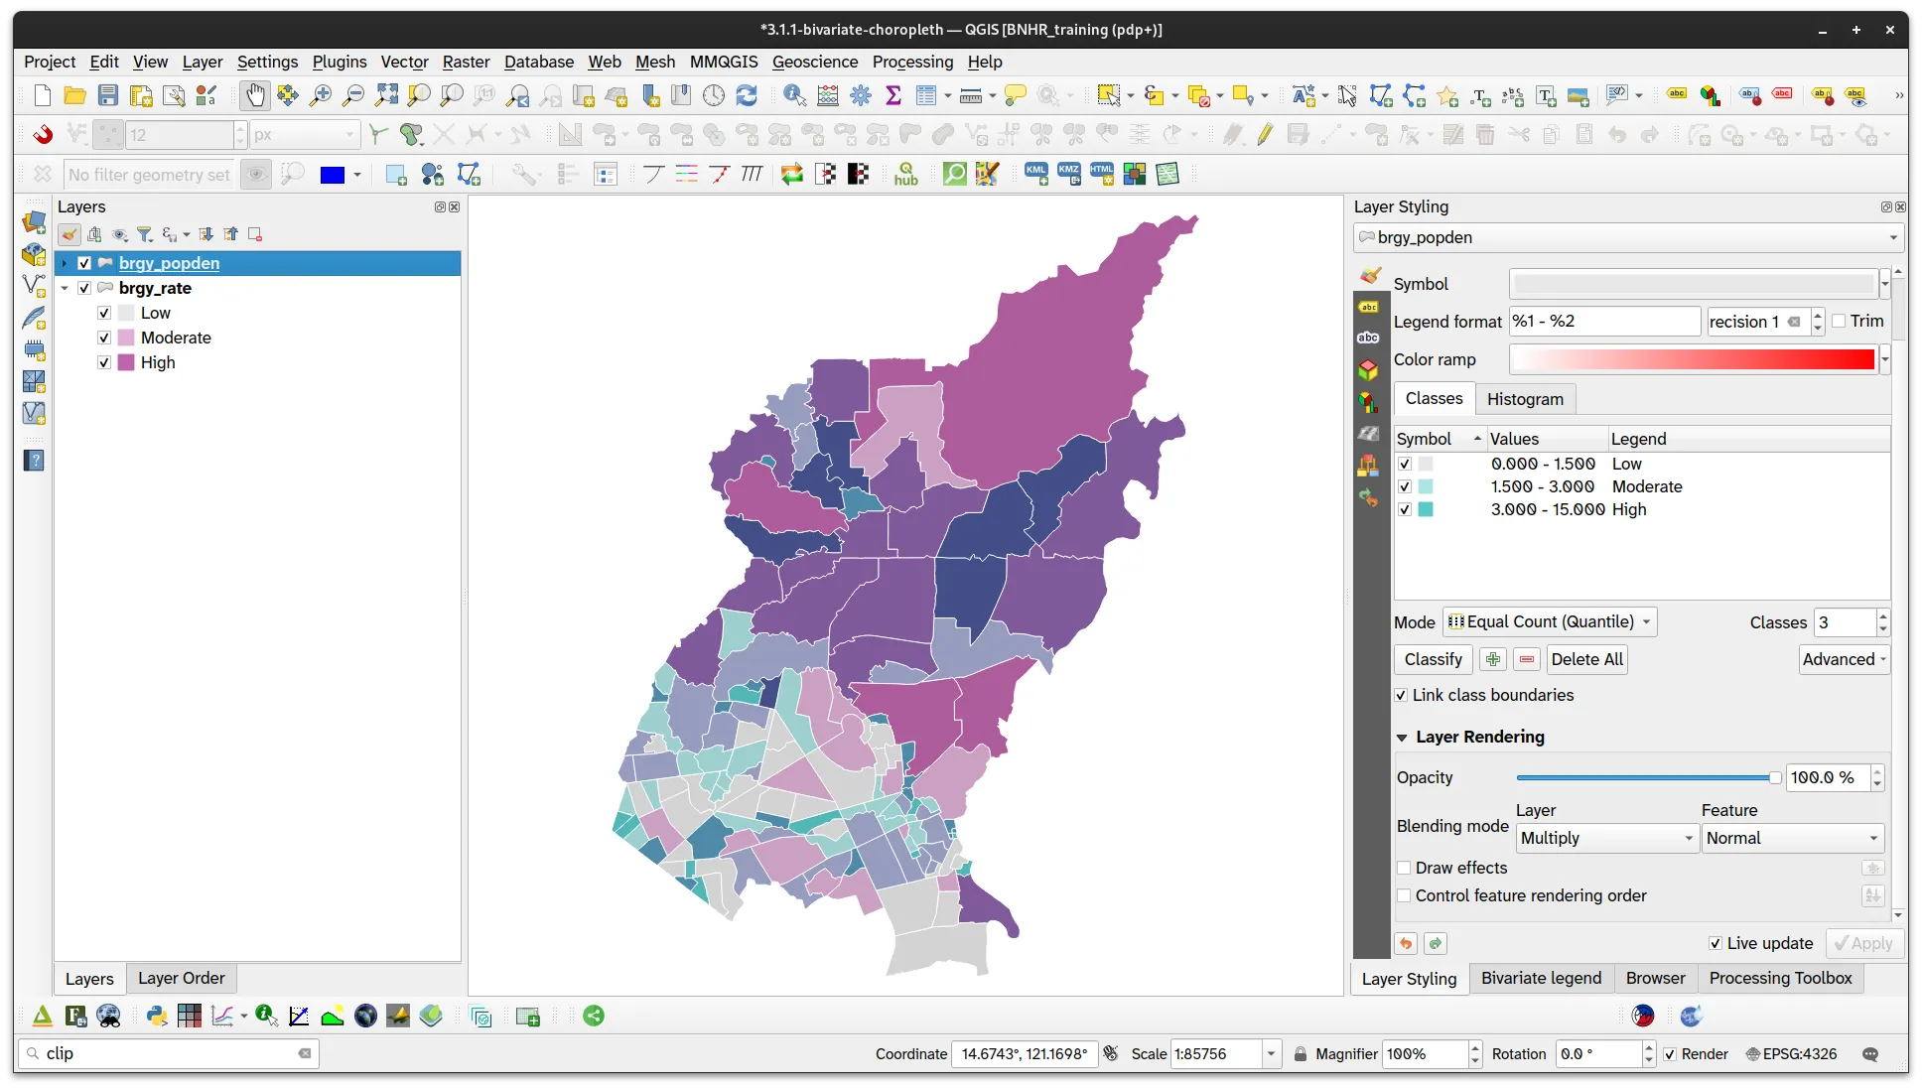Image resolution: width=1922 pixels, height=1089 pixels.
Task: Open the Field Calculator
Action: [827, 95]
